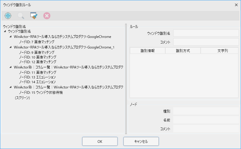Click the window cleanup brush icon
Viewport: 241px width, 149px height.
pyautogui.click(x=34, y=16)
